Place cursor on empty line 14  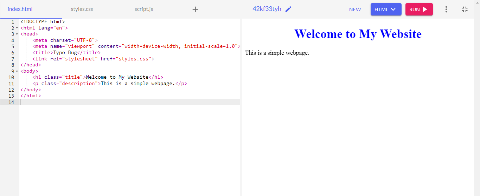pyautogui.click(x=130, y=102)
